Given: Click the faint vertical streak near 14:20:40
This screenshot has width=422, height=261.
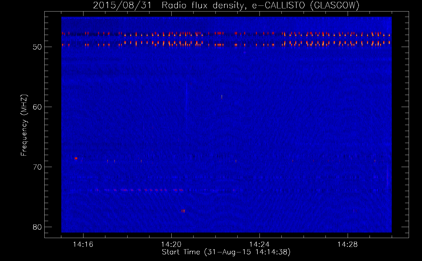Looking at the screenshot, I should coord(186,100).
